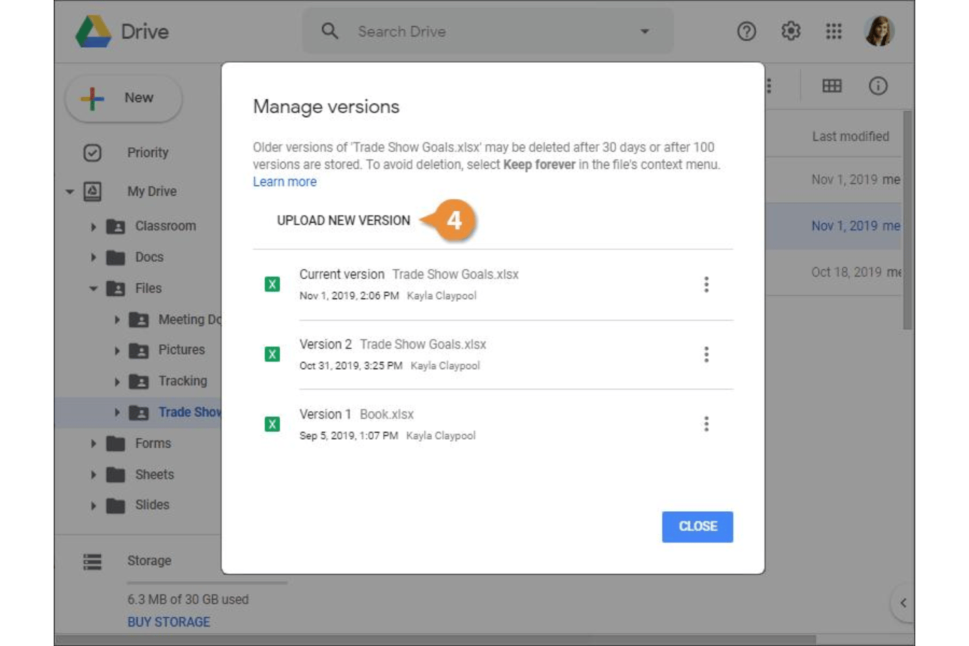
Task: Expand the Sheets folder arrow
Action: (93, 475)
